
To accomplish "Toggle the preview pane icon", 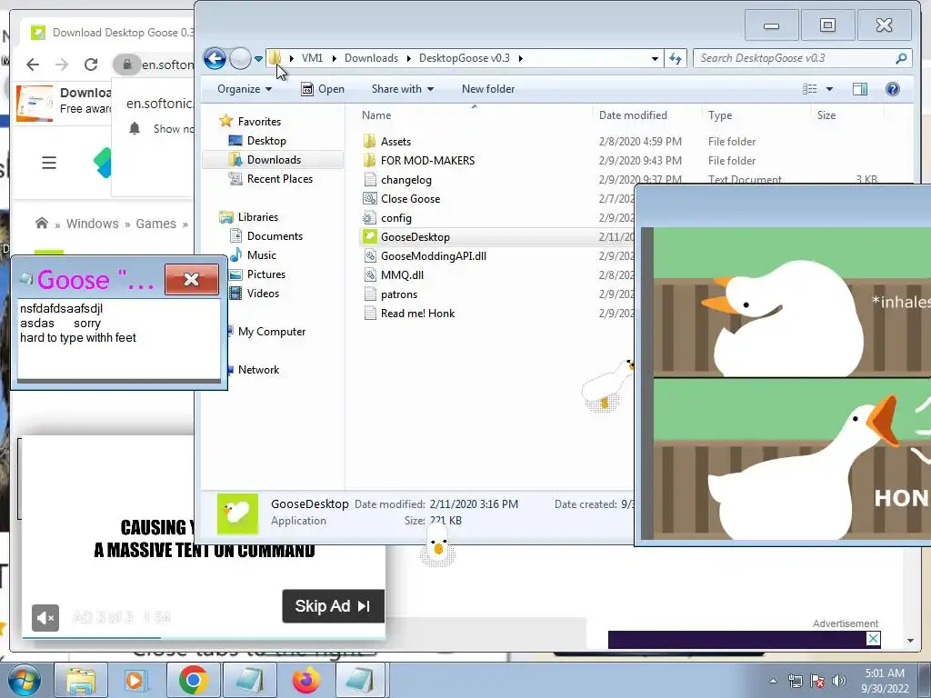I will point(860,89).
